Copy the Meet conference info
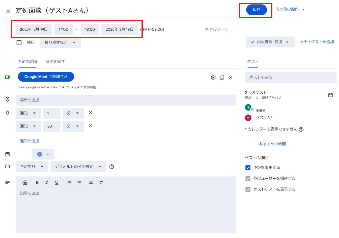339x238 pixels. [x=222, y=77]
